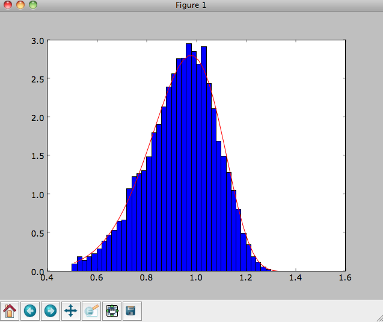Click the x-axis label 0.6
Image resolution: width=383 pixels, height=322 pixels.
coord(96,277)
